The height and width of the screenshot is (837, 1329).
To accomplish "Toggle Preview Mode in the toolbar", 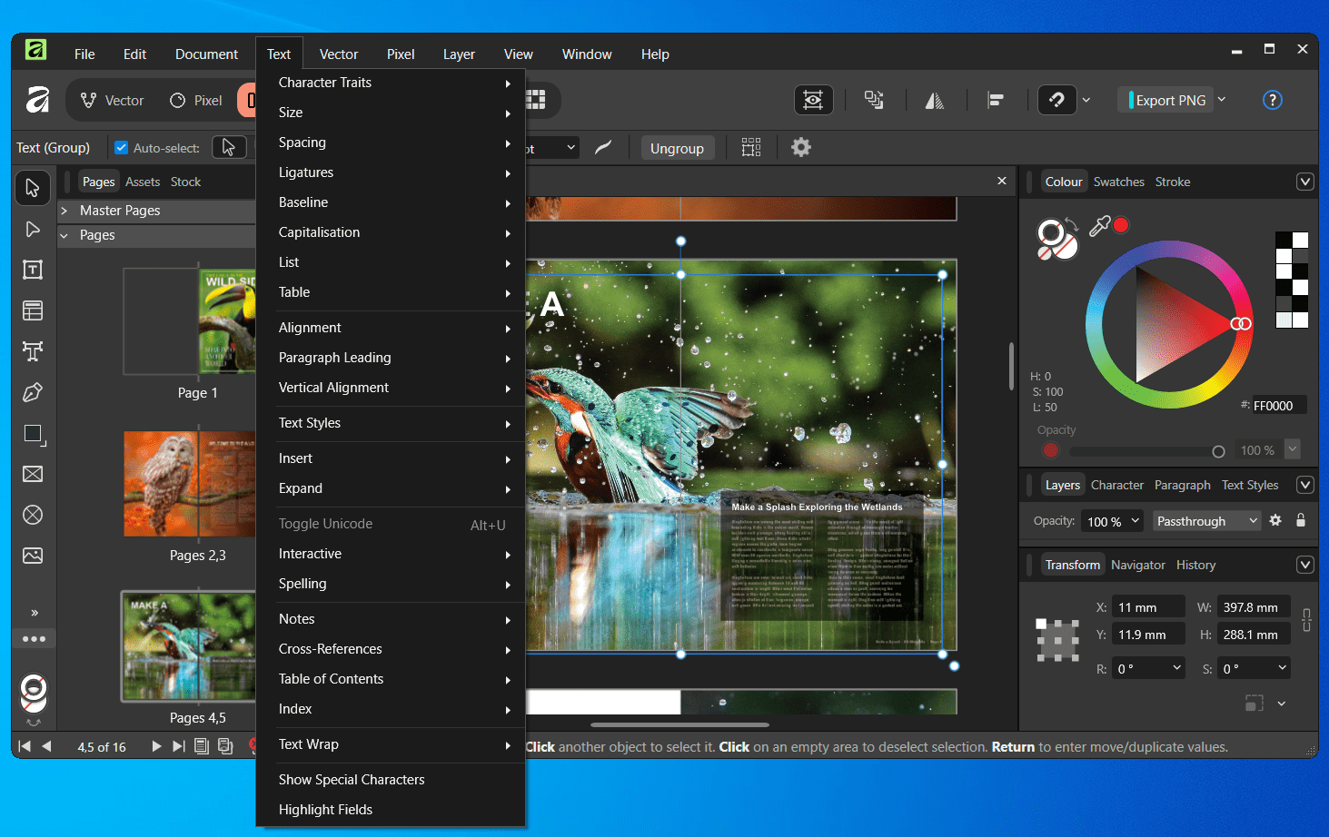I will coord(813,100).
